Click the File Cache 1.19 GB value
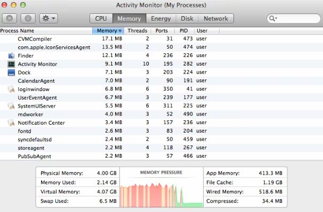This screenshot has width=323, height=212. click(272, 182)
